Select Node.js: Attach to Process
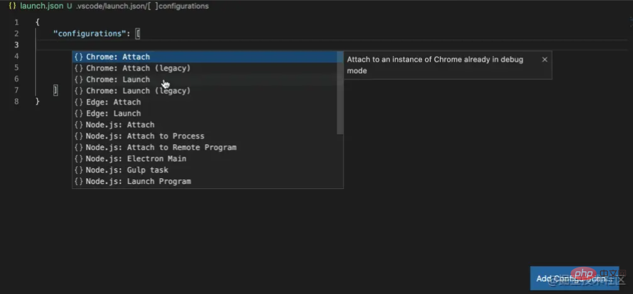 (145, 136)
